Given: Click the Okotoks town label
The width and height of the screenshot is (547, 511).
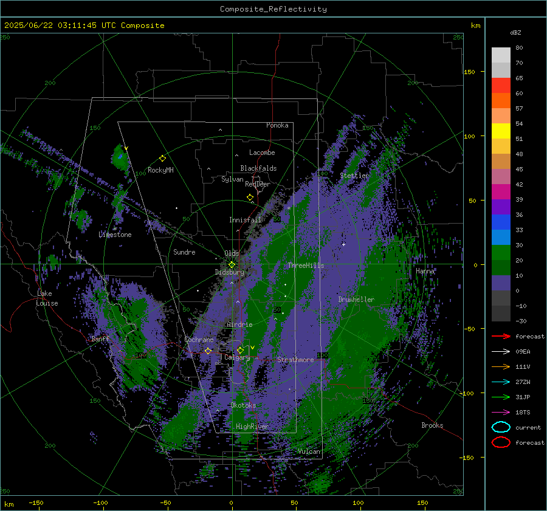Looking at the screenshot, I should [243, 405].
